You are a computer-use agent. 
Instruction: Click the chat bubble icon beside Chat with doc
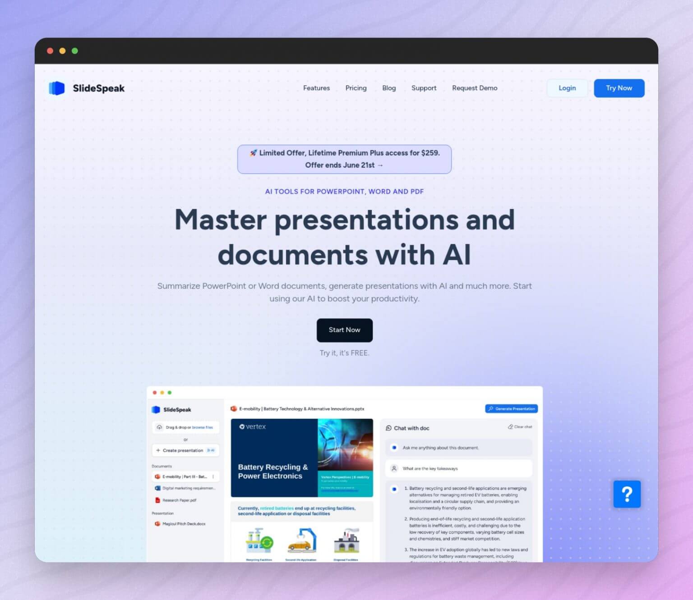point(388,428)
